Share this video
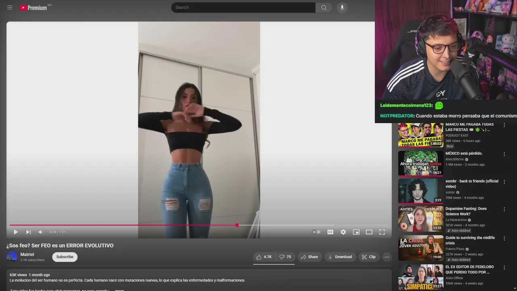 [309, 257]
